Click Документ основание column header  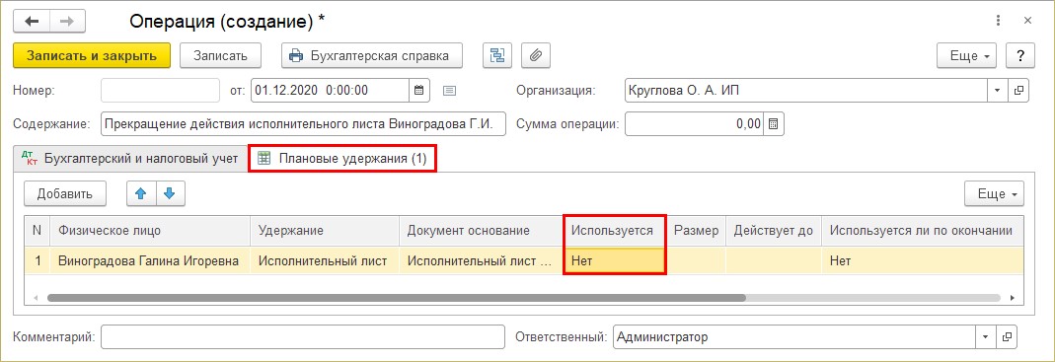(481, 231)
